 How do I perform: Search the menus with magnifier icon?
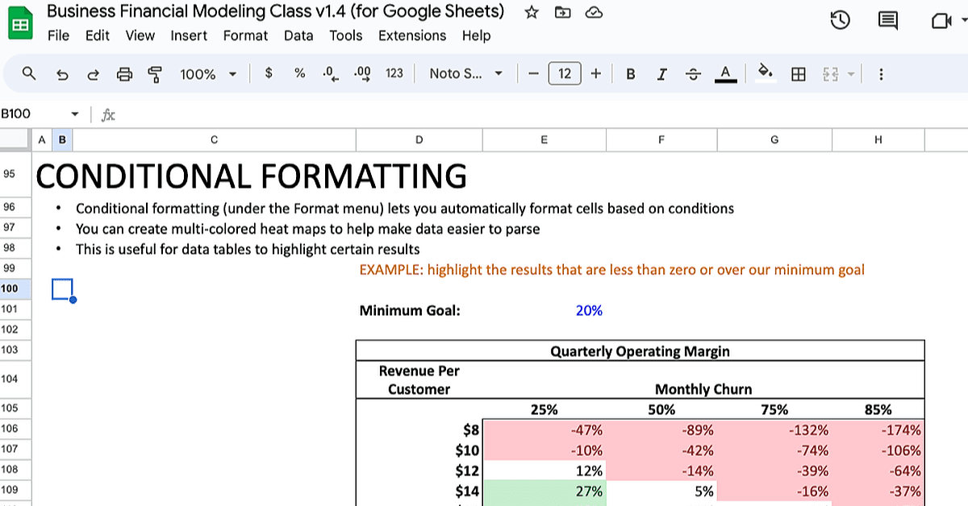29,73
